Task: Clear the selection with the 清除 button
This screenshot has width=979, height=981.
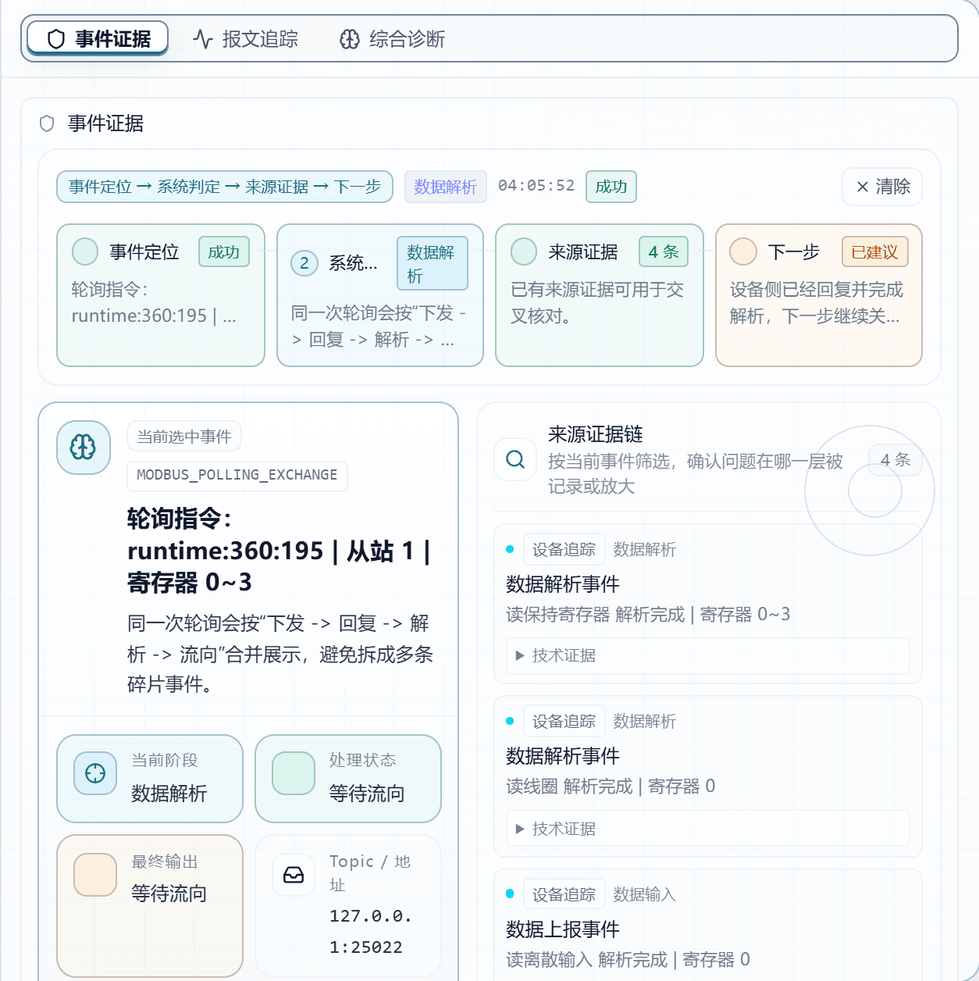Action: coord(882,187)
